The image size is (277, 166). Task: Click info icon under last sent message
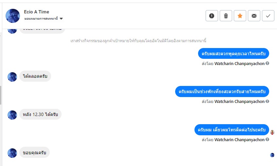coord(268,140)
